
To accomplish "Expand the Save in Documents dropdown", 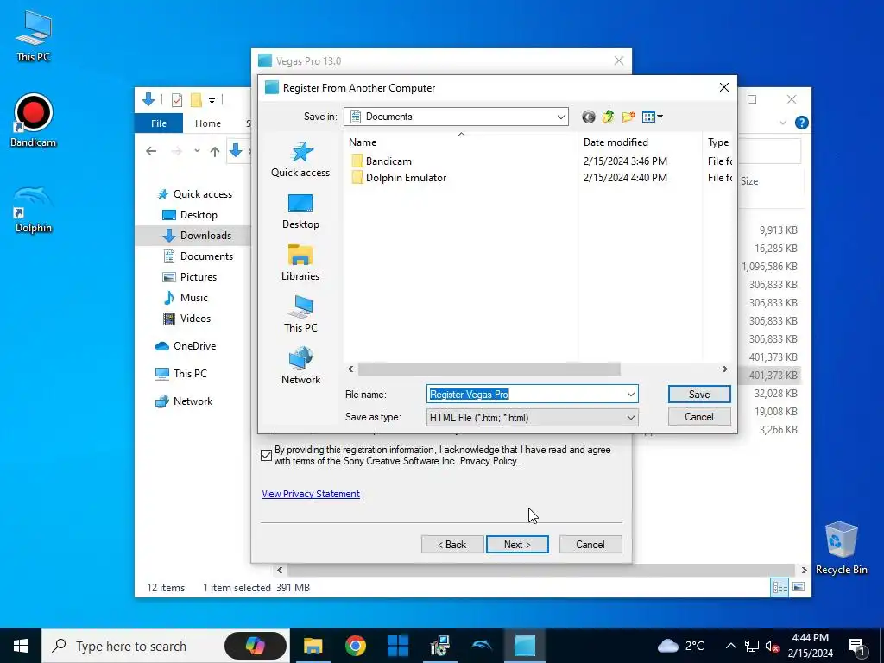I will [x=560, y=117].
